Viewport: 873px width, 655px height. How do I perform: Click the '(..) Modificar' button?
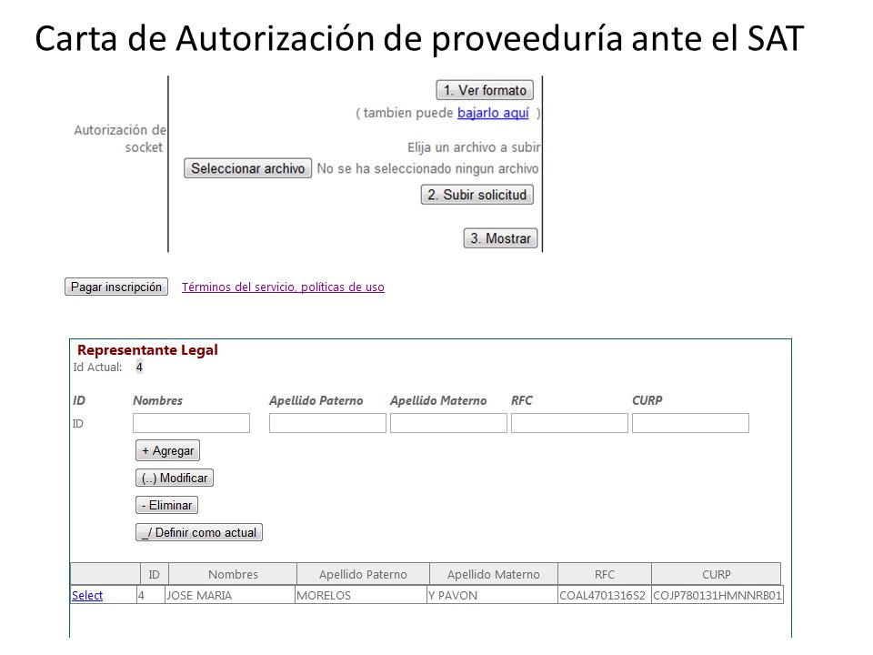tap(175, 478)
